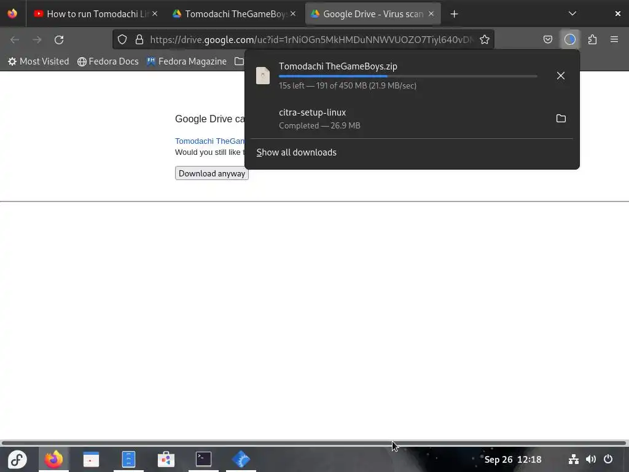Close the Tomodachi TheGameBoys Drive tab
The height and width of the screenshot is (472, 629).
[x=293, y=14]
